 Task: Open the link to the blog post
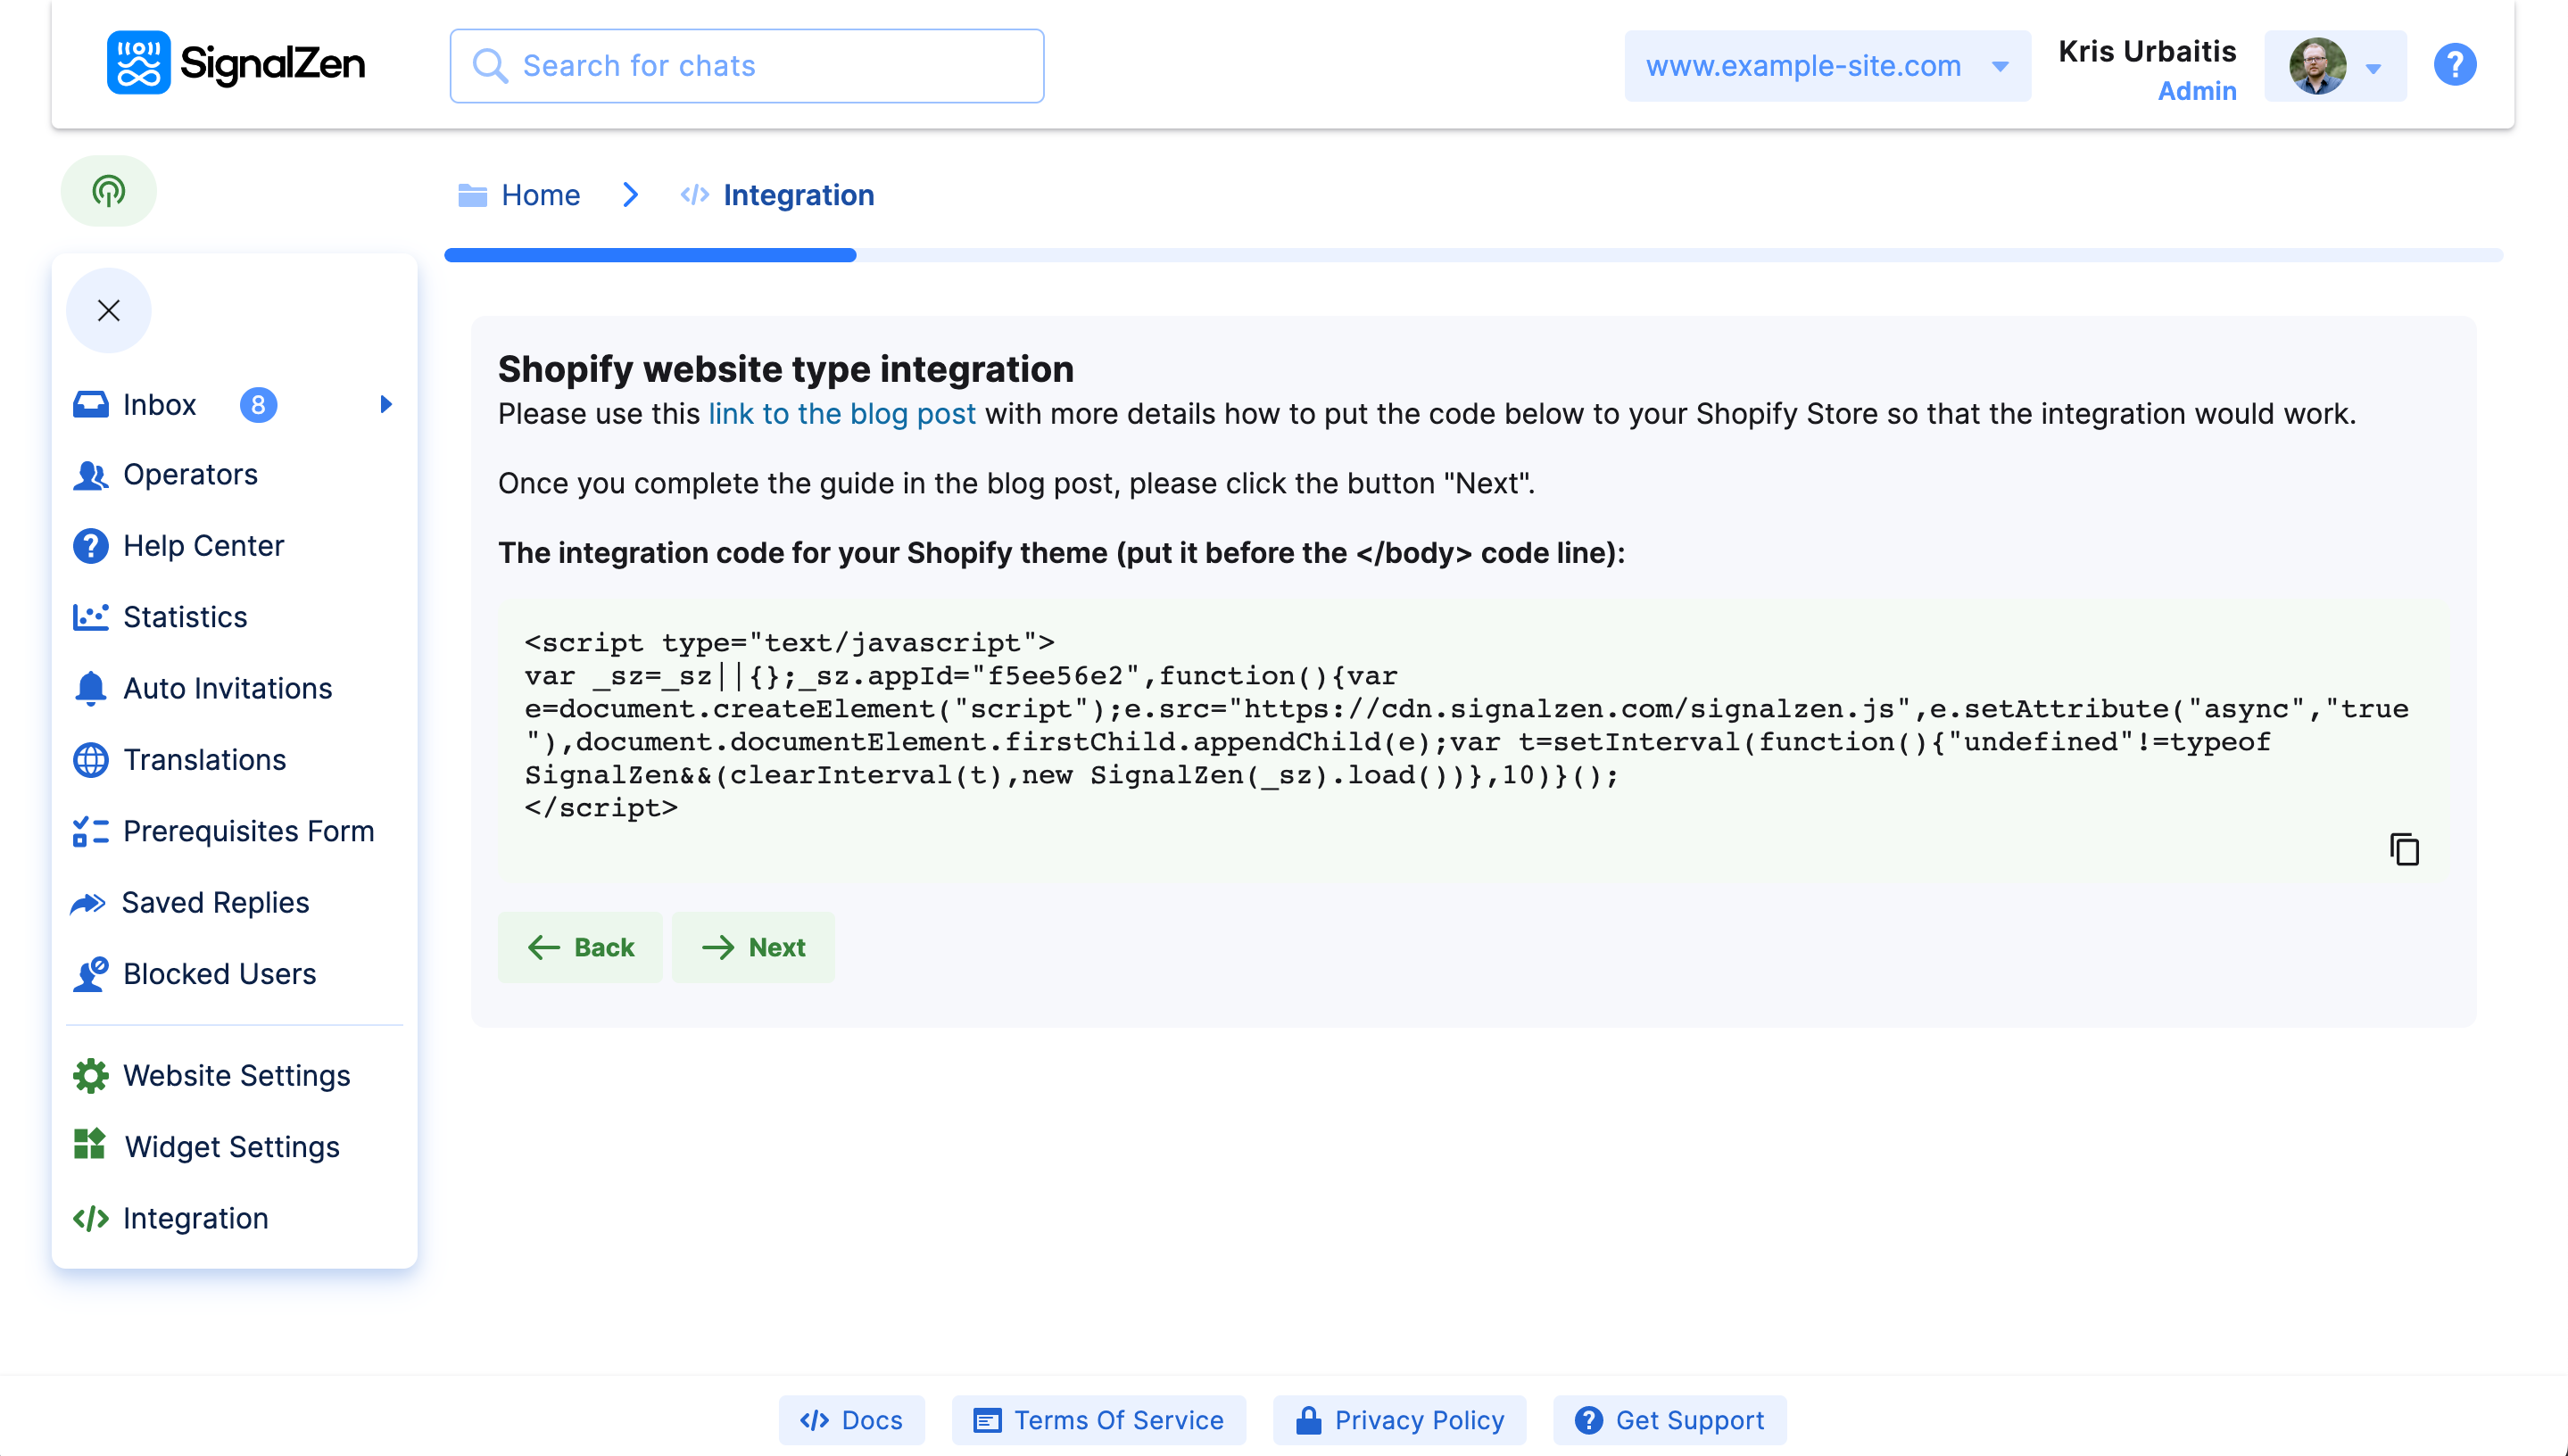point(841,414)
